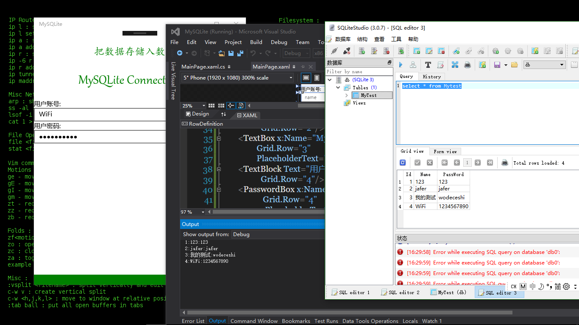
Task: Explain query plan icon in SQL editor
Action: [412, 65]
